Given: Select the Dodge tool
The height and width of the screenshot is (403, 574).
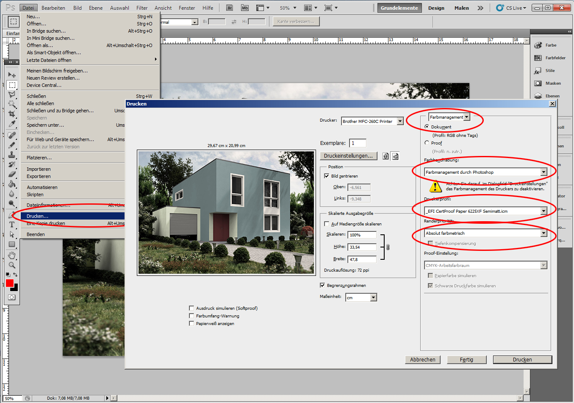Looking at the screenshot, I should pyautogui.click(x=12, y=203).
